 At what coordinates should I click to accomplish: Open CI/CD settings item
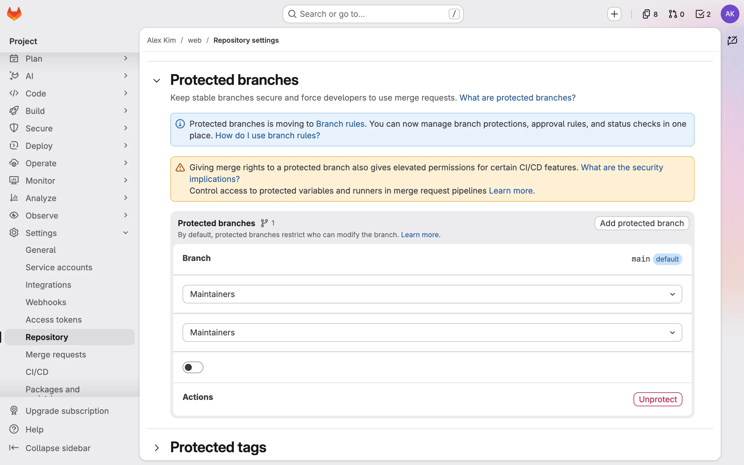(x=70, y=372)
